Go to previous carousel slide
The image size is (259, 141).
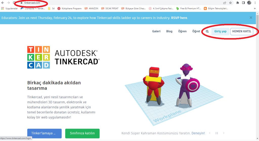(210, 133)
